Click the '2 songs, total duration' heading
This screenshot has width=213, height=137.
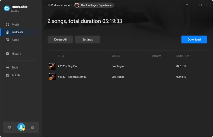tap(85, 21)
